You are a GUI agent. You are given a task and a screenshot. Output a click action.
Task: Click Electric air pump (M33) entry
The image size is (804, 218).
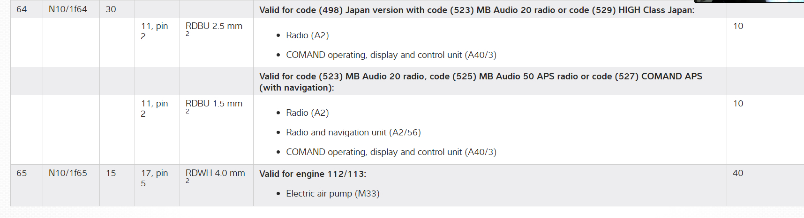coord(332,194)
